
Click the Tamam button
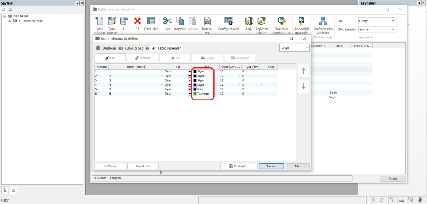(x=271, y=166)
